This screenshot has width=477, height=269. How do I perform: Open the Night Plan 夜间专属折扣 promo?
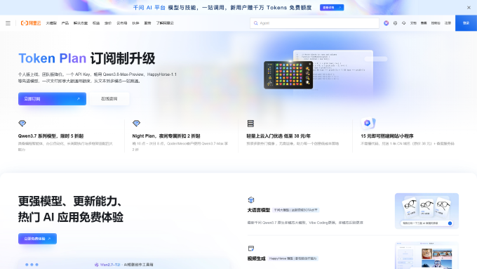pos(166,136)
